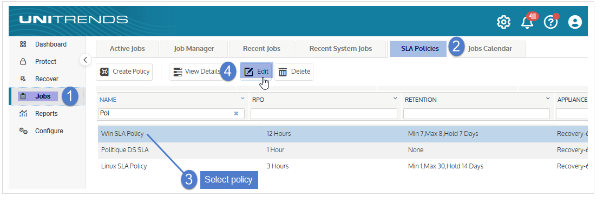Switch to the Job Manager tab
The height and width of the screenshot is (202, 603).
(194, 49)
